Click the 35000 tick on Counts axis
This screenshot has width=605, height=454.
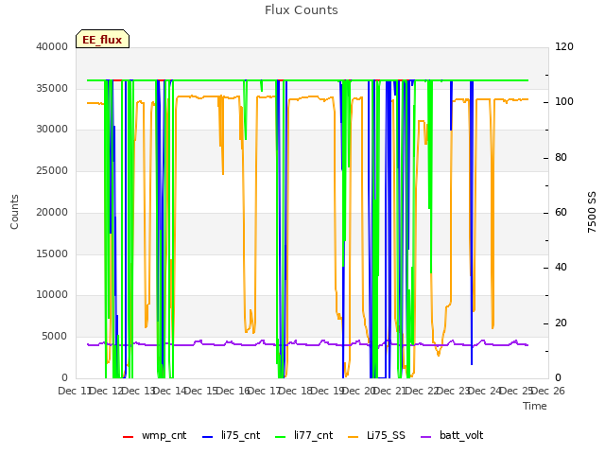(x=52, y=88)
